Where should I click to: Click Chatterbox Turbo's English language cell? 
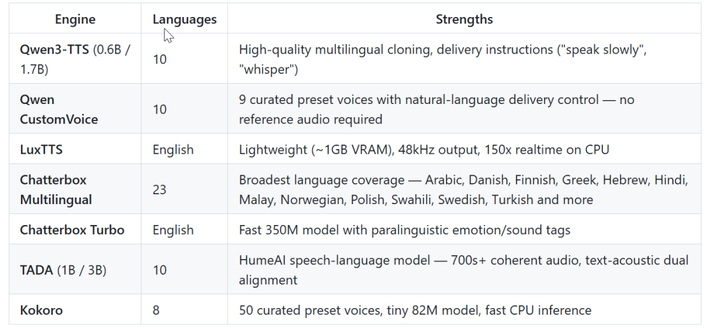[173, 230]
